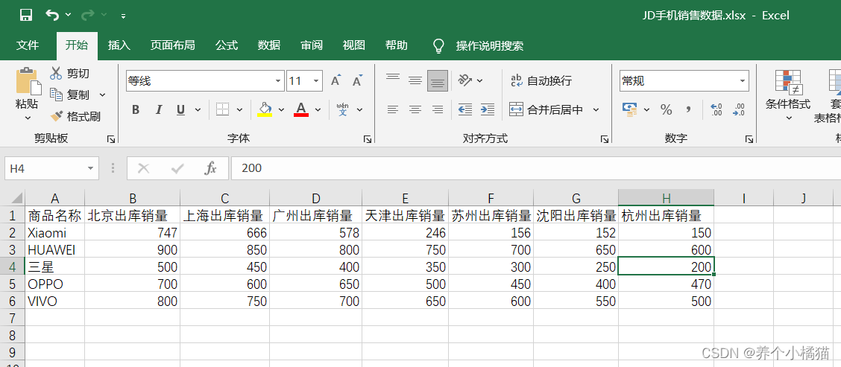This screenshot has width=841, height=367.
Task: Click the increase decimal icon
Action: (716, 110)
